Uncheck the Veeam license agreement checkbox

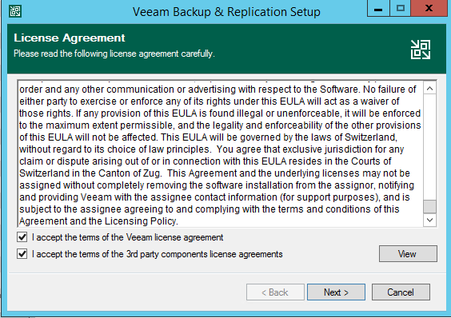pos(22,237)
